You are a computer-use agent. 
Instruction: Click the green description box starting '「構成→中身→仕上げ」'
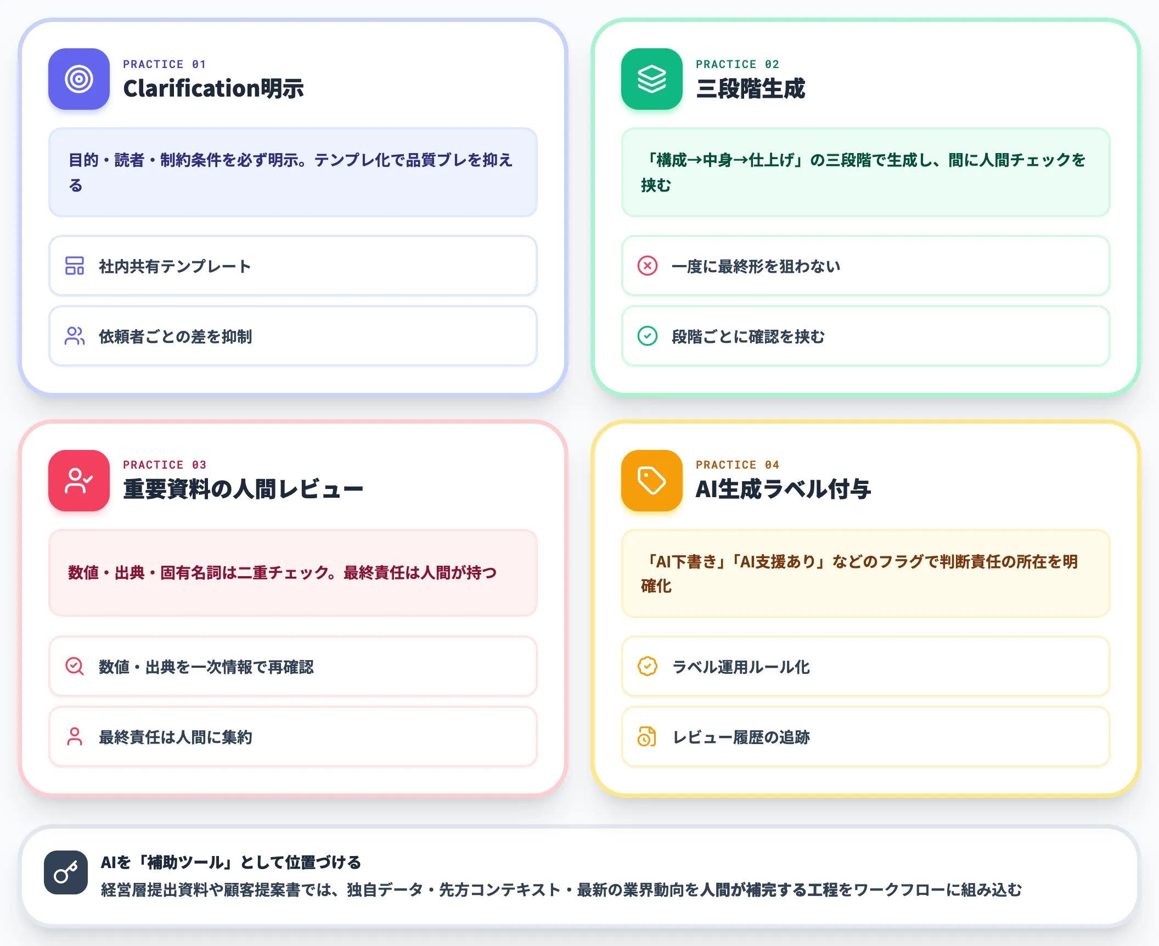[866, 172]
